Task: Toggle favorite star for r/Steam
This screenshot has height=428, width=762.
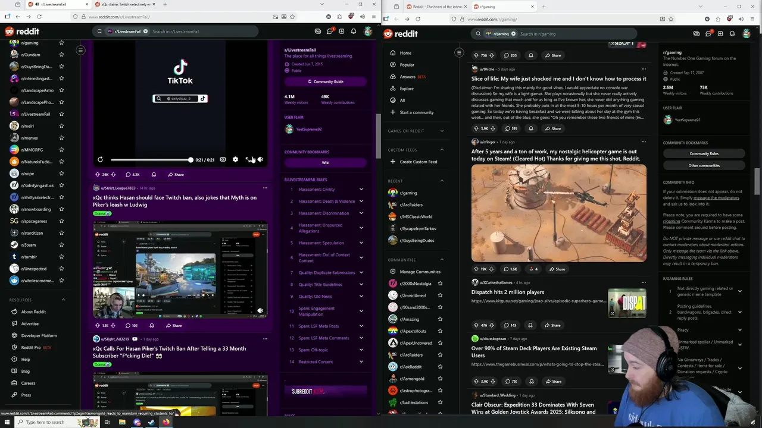Action: click(61, 245)
